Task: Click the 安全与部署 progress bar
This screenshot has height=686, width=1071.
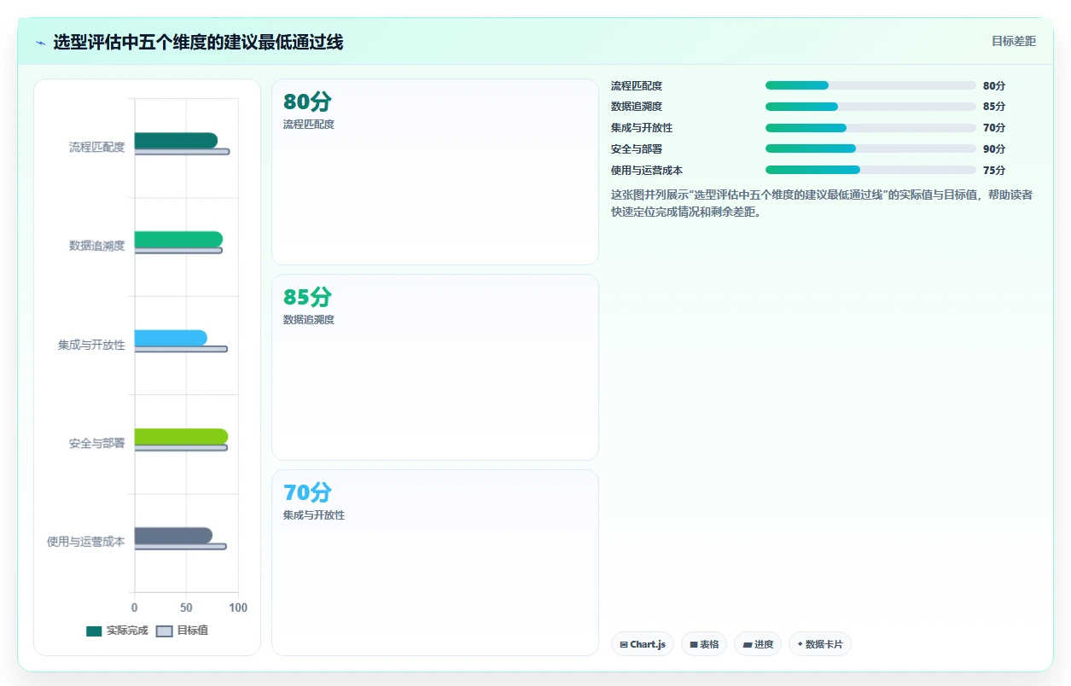Action: coord(870,148)
